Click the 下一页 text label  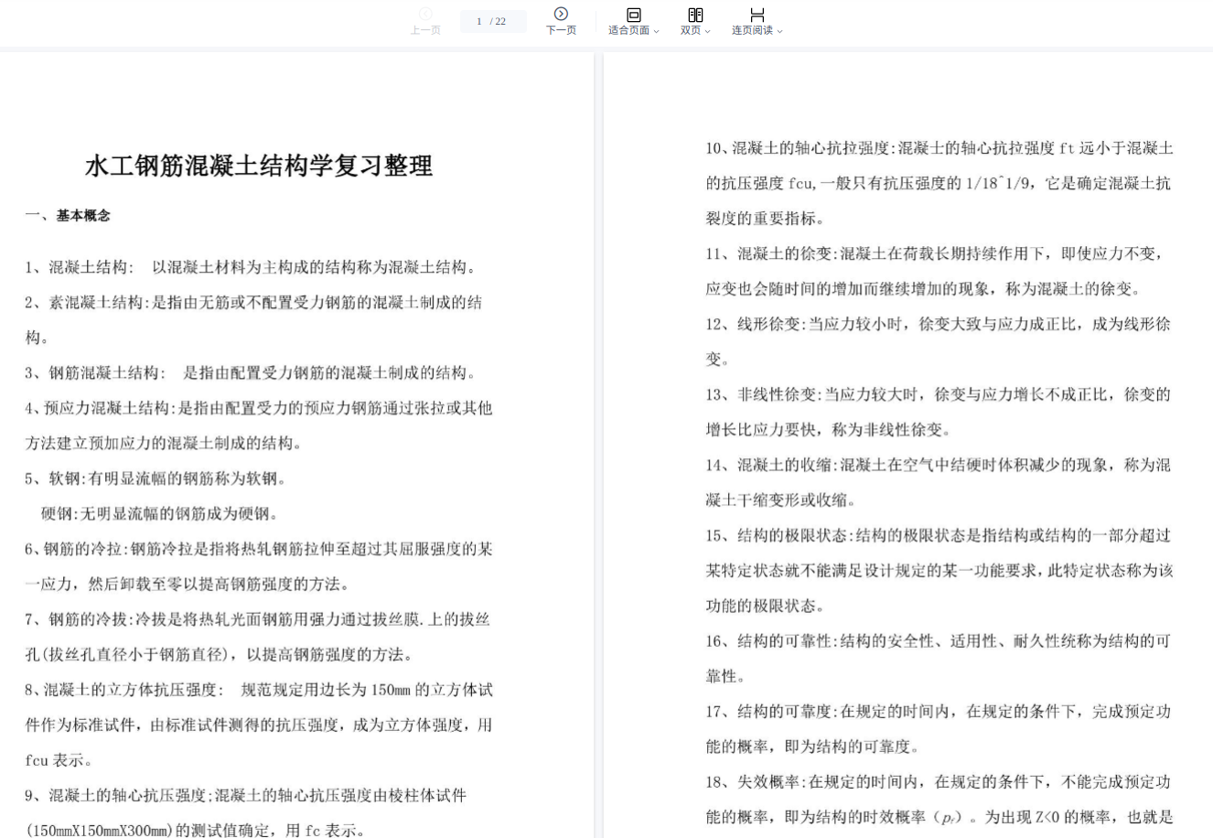coord(561,30)
